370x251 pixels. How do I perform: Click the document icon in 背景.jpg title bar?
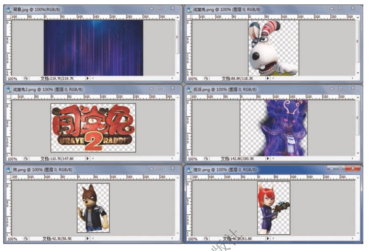click(9, 9)
